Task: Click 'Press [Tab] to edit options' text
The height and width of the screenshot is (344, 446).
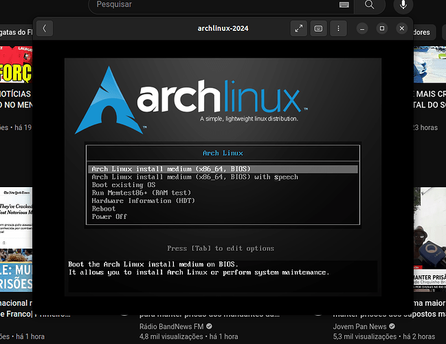Action: 221,248
